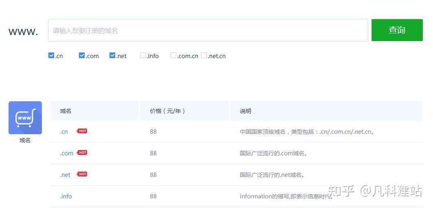Uncheck the .cn domain checkbox

(x=51, y=55)
